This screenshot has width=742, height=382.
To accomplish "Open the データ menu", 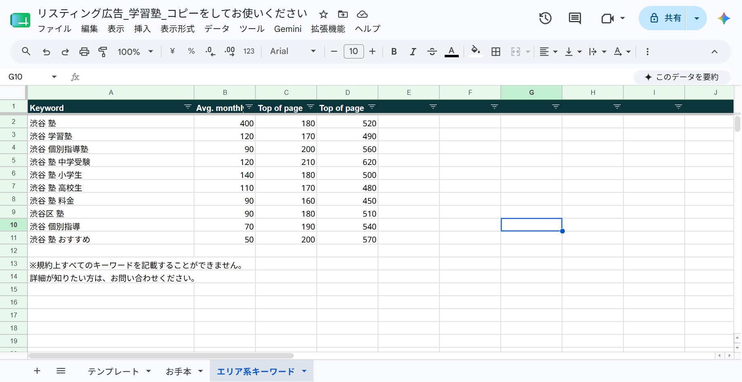I will click(217, 29).
